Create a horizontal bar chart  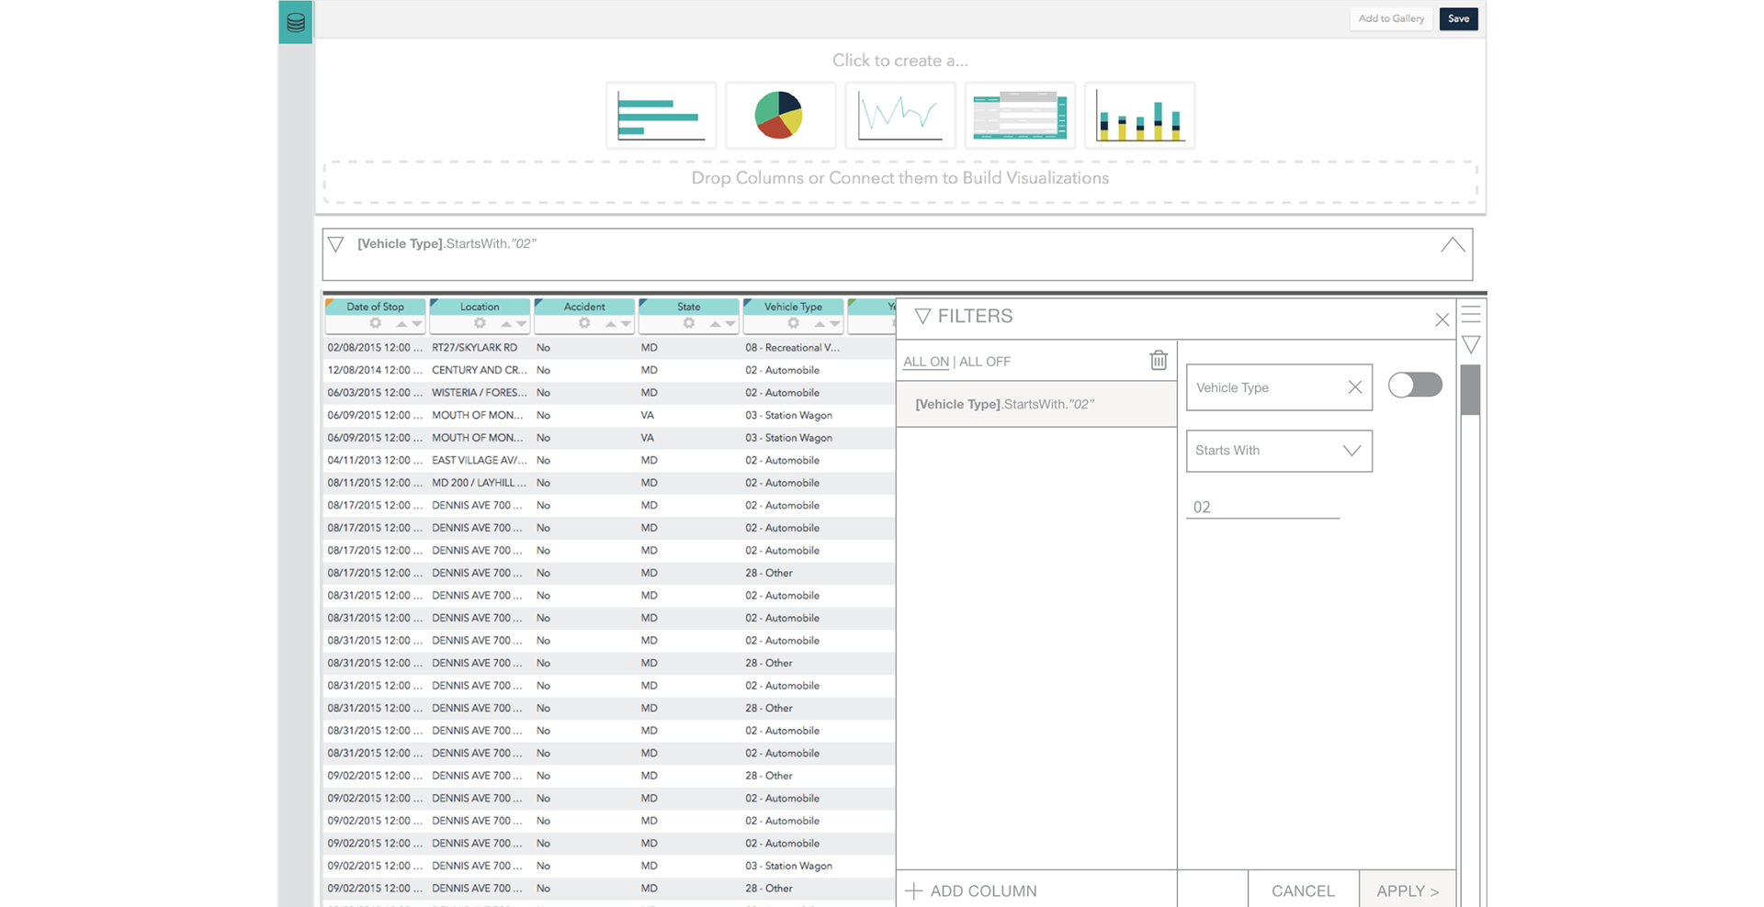tap(661, 116)
